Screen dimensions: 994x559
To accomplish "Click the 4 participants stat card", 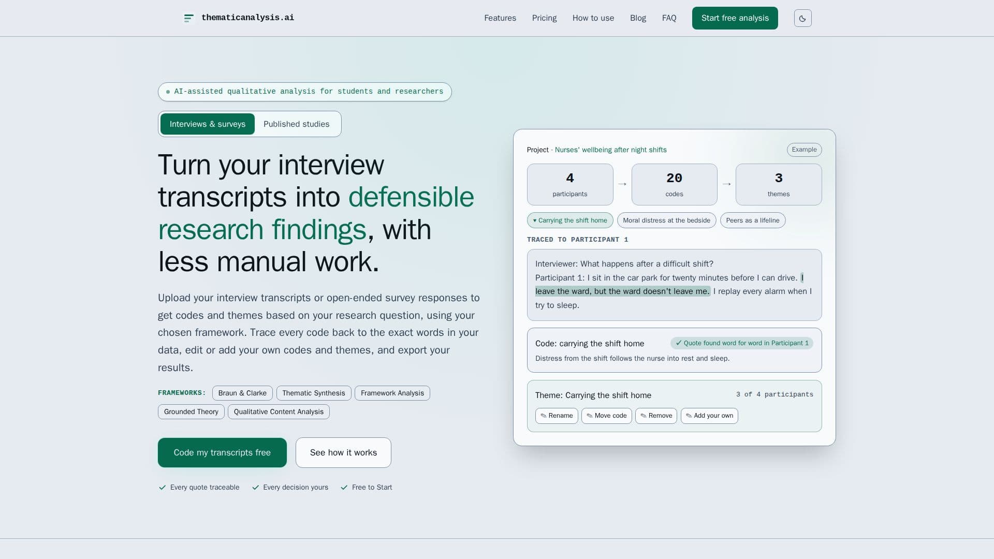I will click(x=570, y=185).
